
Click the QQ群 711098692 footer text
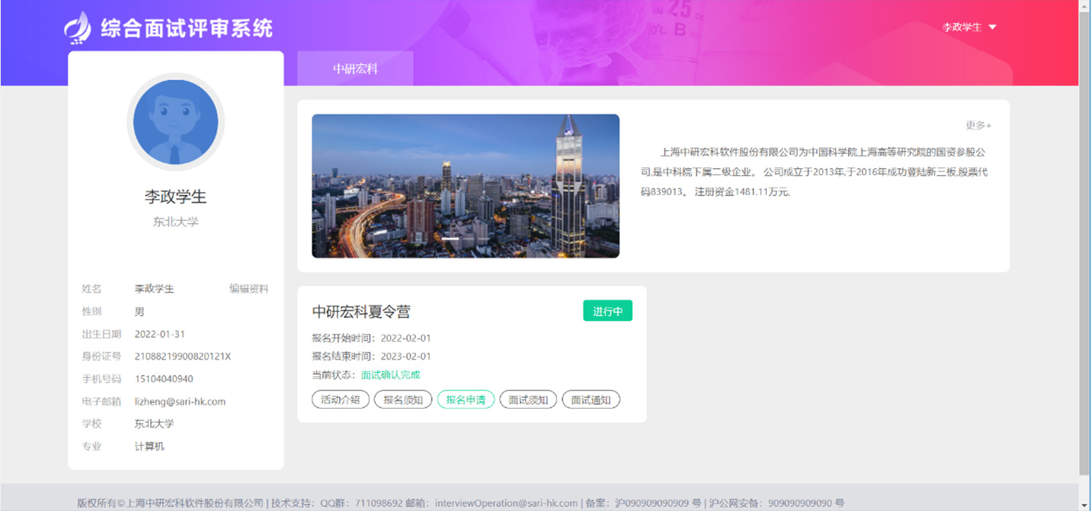(360, 503)
